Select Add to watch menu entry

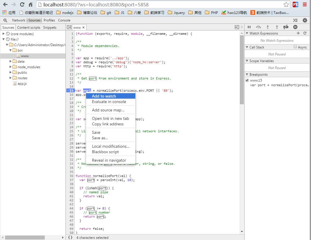point(104,96)
